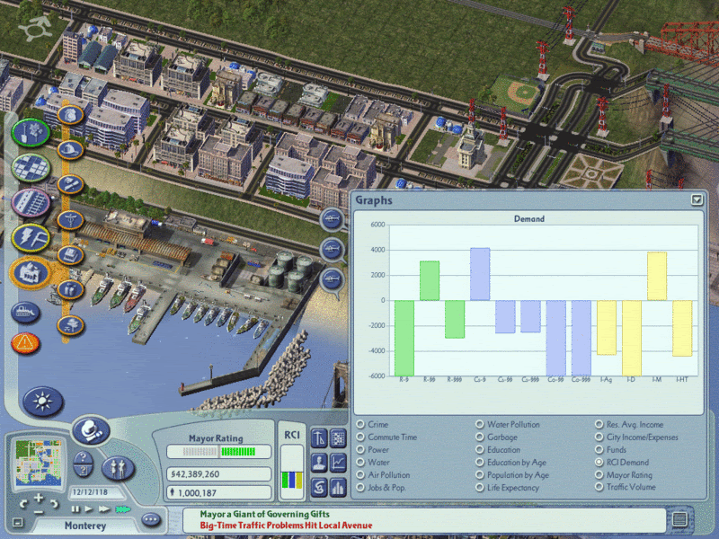The width and height of the screenshot is (719, 539).
Task: Select the Commute Time graph option
Action: coord(360,437)
